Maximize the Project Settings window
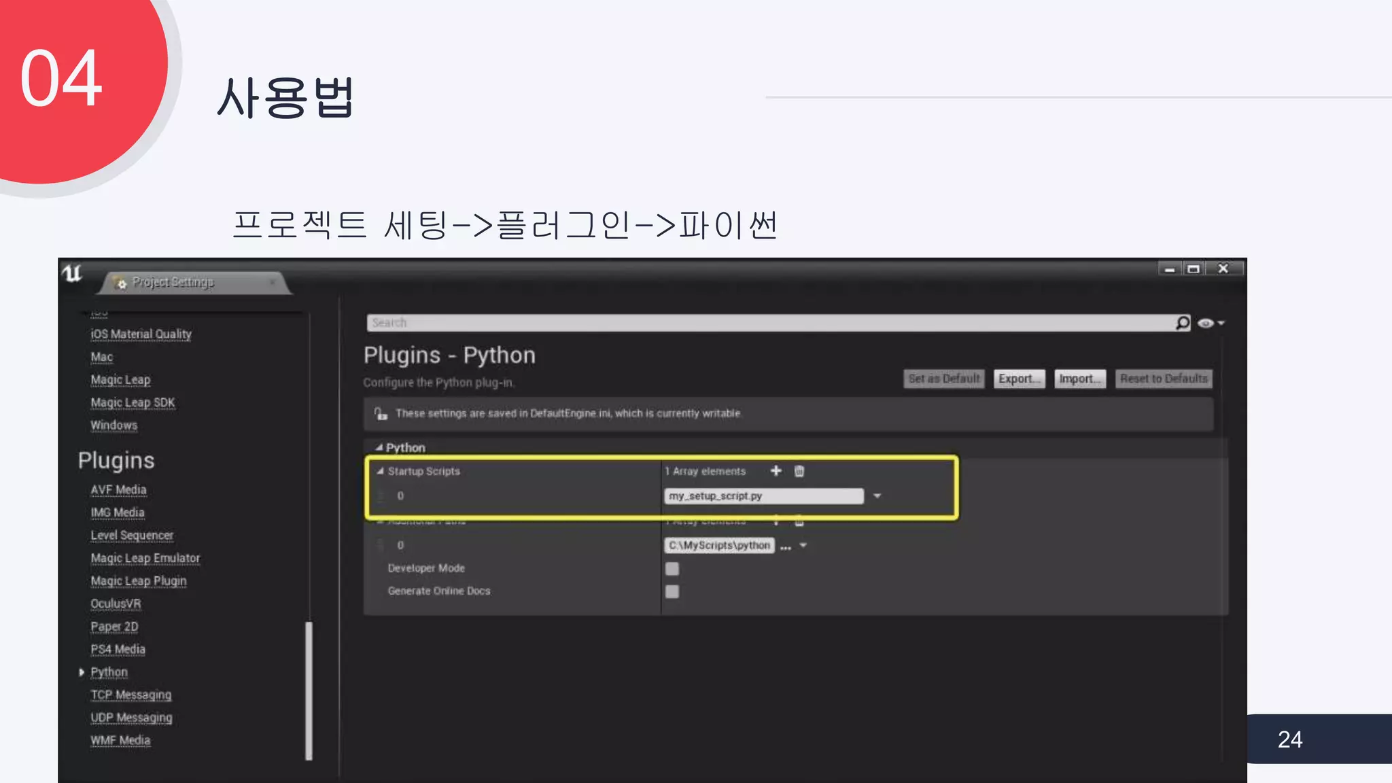The width and height of the screenshot is (1392, 783). 1194,269
